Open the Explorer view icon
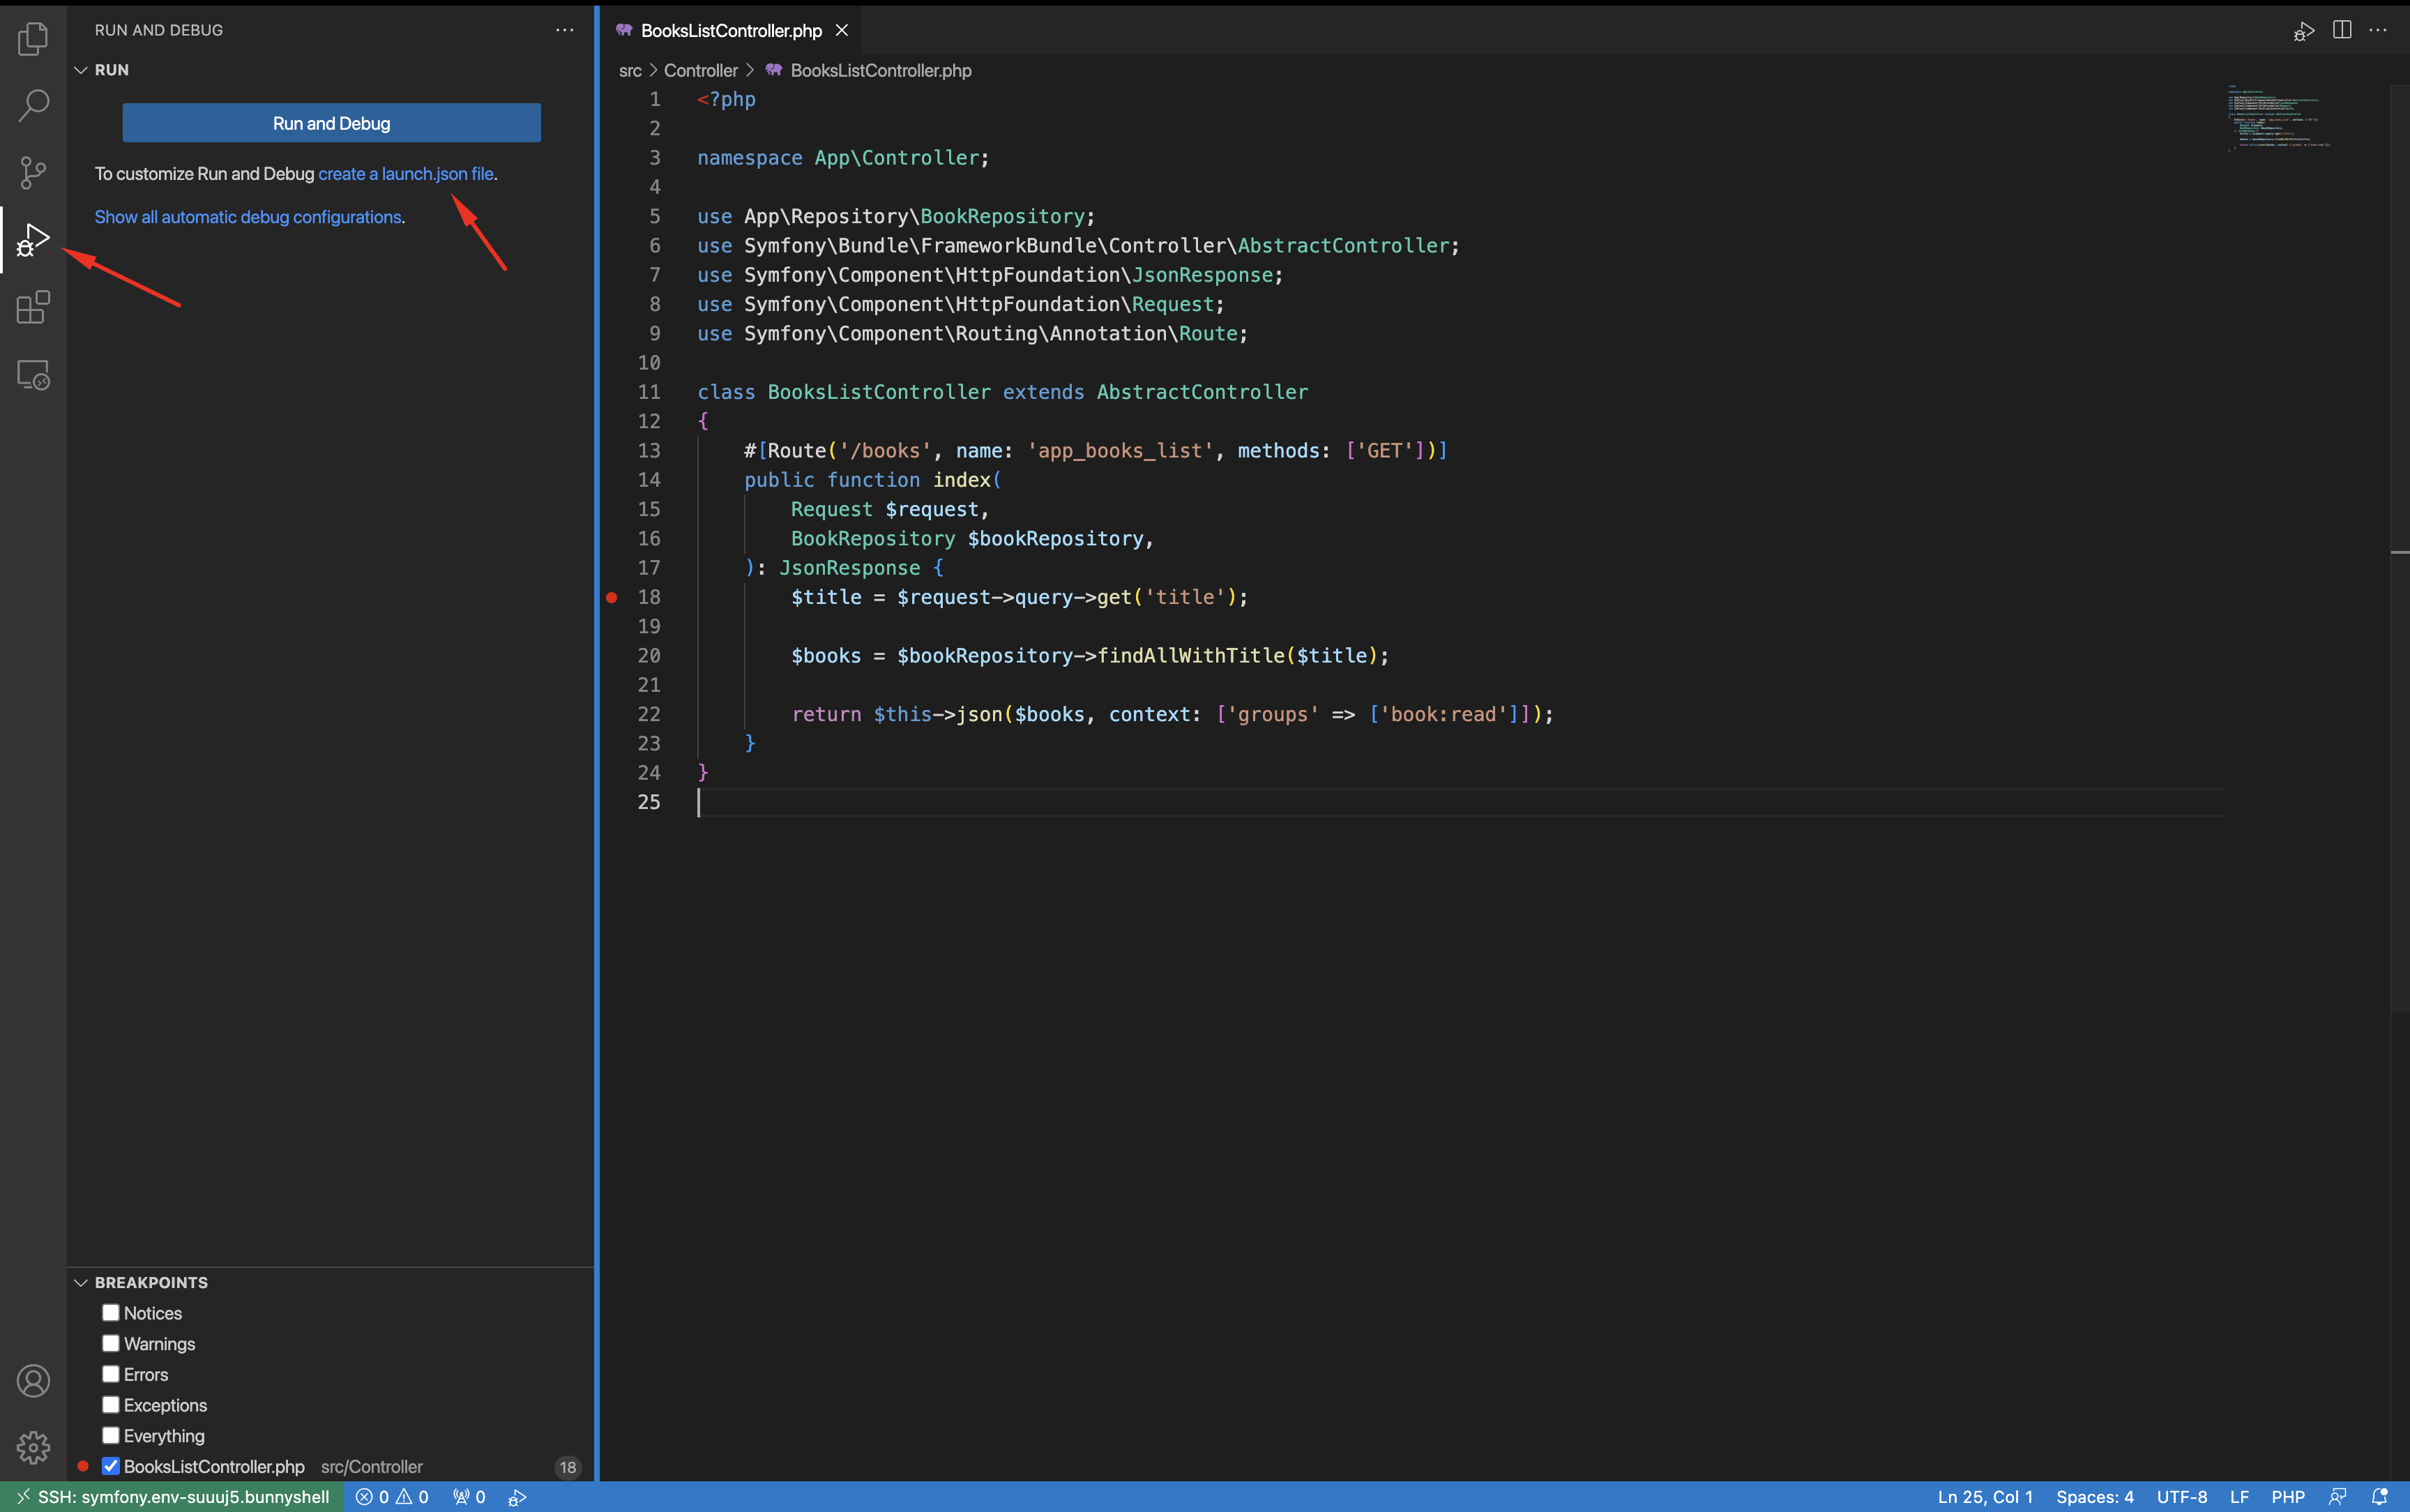 click(33, 38)
